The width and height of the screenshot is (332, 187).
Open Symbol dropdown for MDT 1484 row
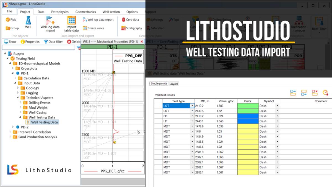277,132
